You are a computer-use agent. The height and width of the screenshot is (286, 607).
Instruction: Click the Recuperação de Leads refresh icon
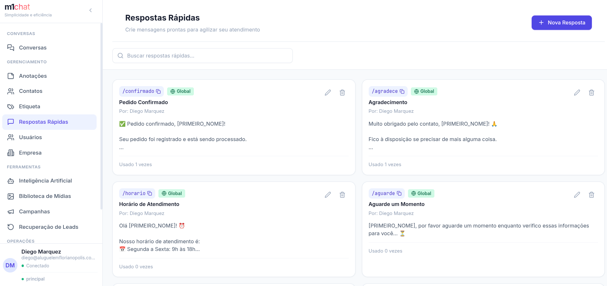click(11, 227)
